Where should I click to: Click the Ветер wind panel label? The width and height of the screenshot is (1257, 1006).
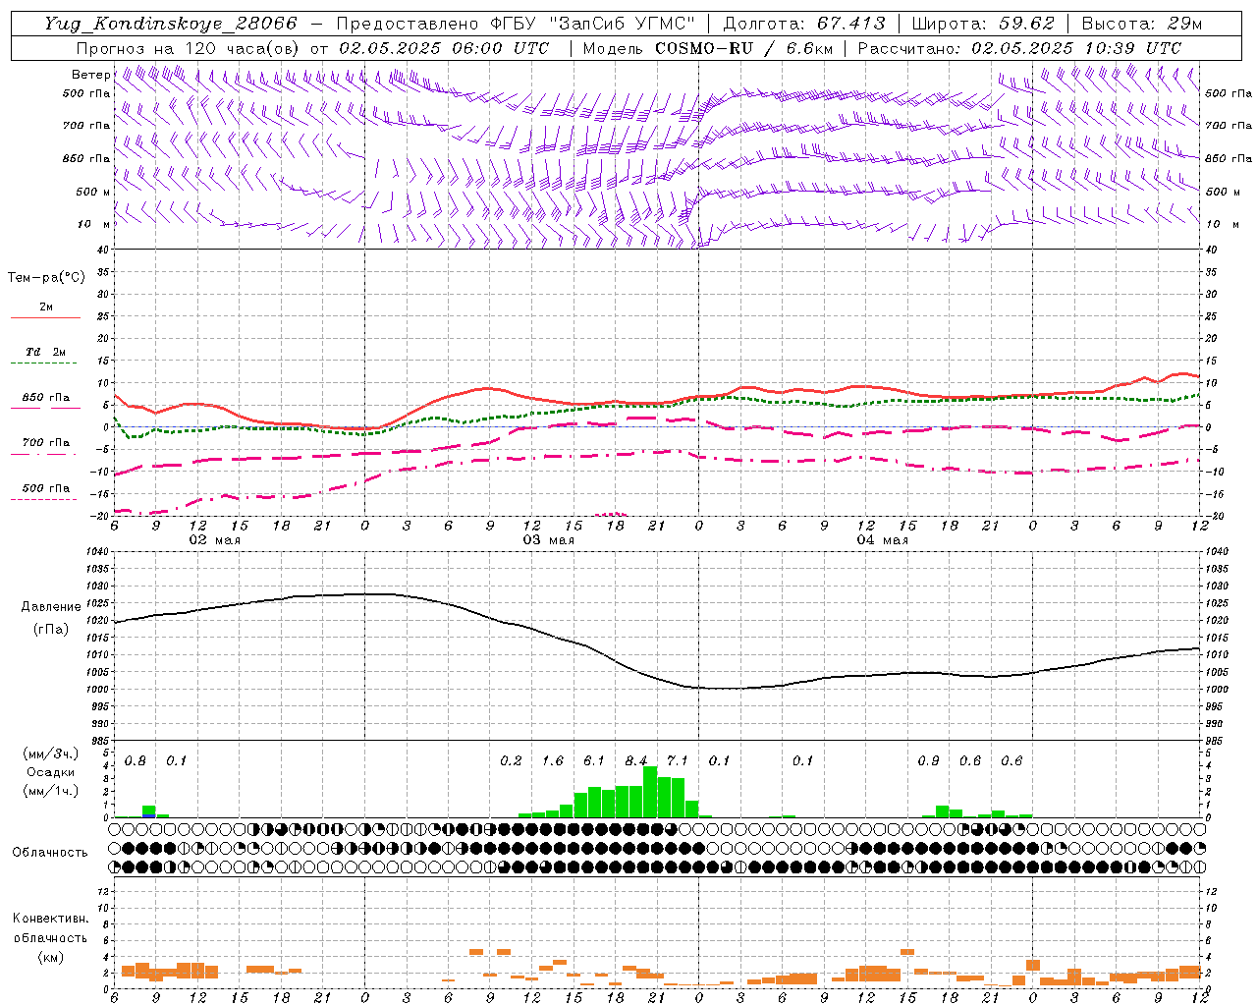[90, 75]
